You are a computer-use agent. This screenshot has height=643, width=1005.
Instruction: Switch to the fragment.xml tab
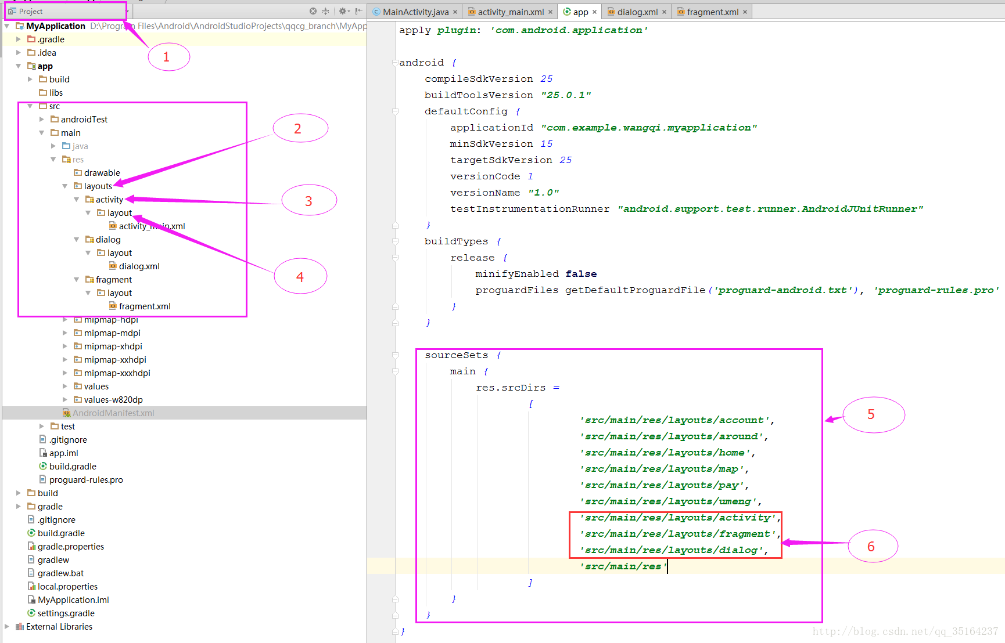pos(713,12)
